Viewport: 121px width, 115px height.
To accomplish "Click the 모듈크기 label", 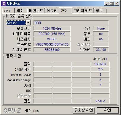I will pos(24,28).
